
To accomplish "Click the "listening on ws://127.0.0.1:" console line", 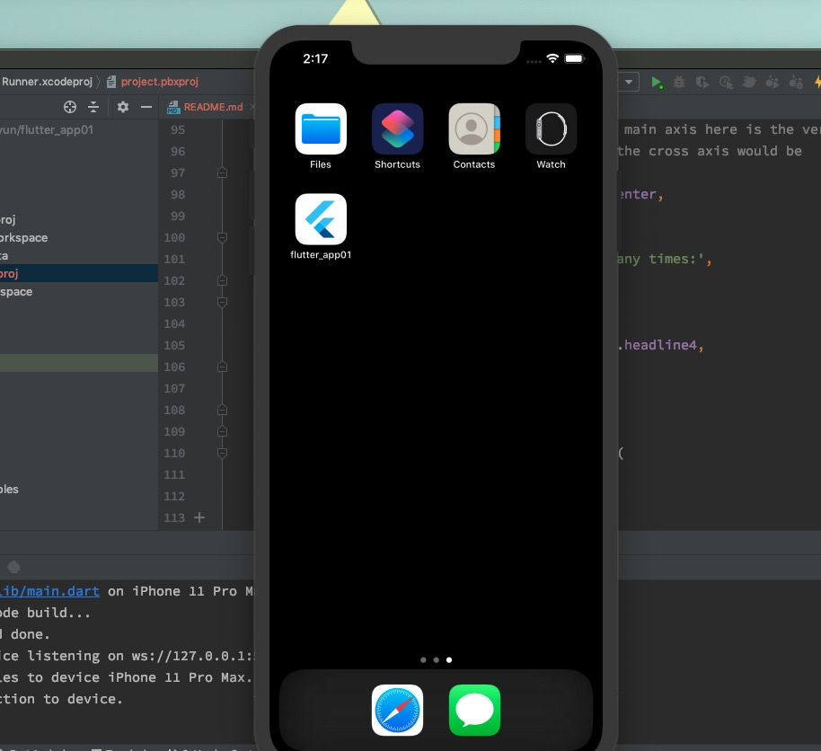I will coord(141,656).
